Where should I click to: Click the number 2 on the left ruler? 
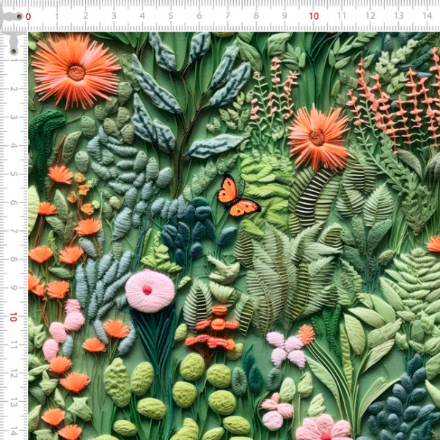click(14, 89)
